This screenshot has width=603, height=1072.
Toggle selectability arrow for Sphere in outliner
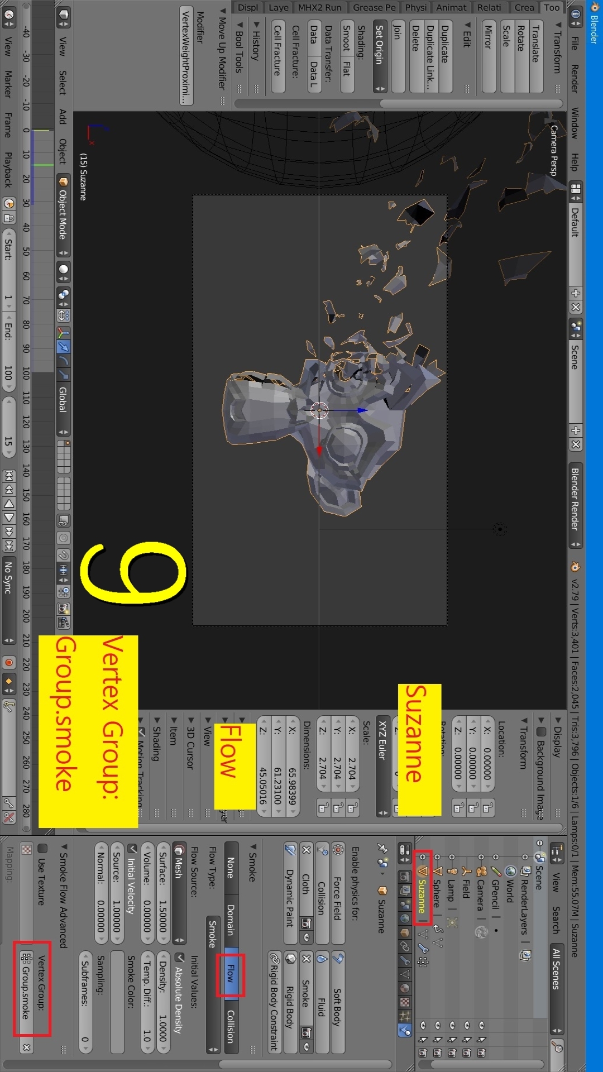(x=437, y=1040)
